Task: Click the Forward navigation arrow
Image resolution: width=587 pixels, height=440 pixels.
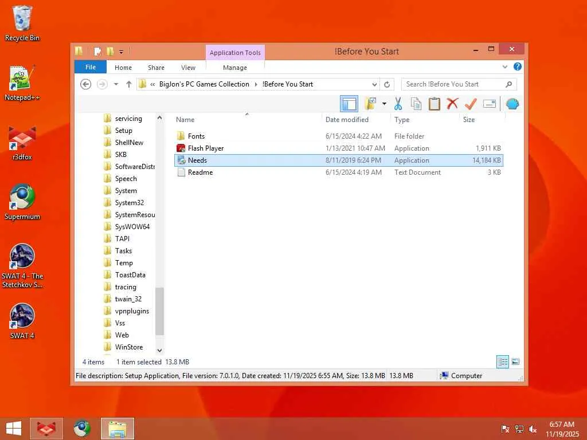Action: coord(102,84)
